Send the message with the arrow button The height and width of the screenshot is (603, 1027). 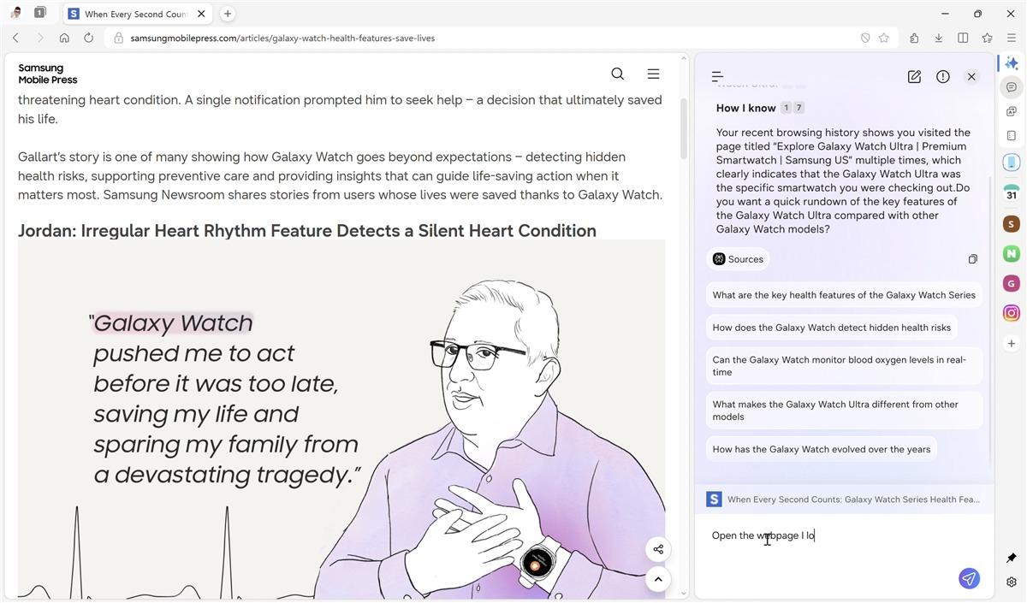tap(969, 579)
